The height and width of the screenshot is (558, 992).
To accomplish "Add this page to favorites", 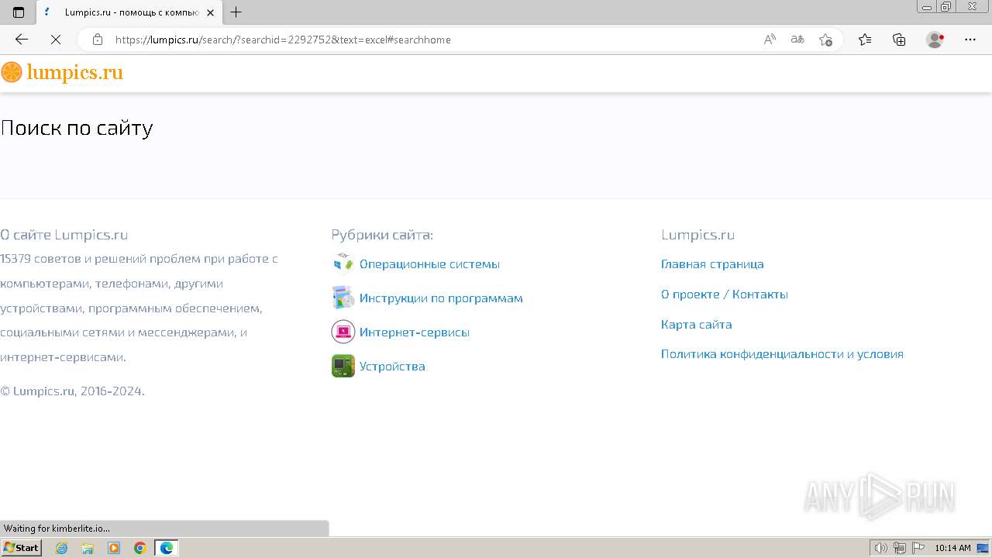I will tap(825, 40).
